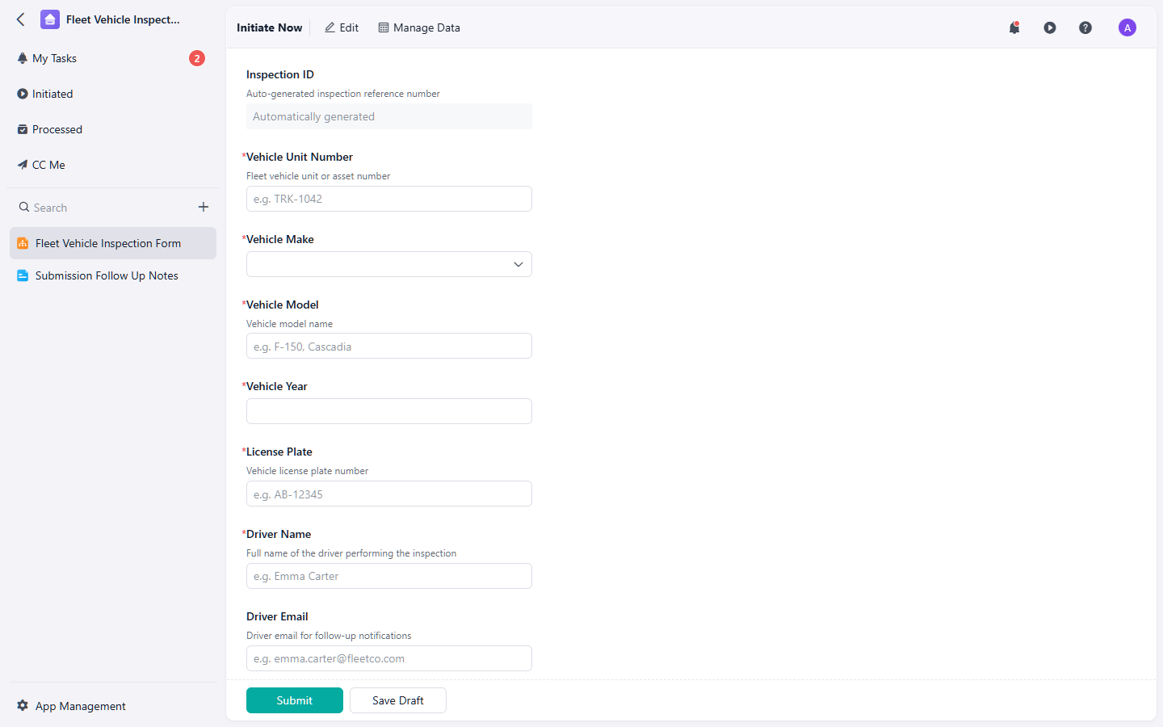Open Manage Data
1163x727 pixels.
(x=419, y=27)
